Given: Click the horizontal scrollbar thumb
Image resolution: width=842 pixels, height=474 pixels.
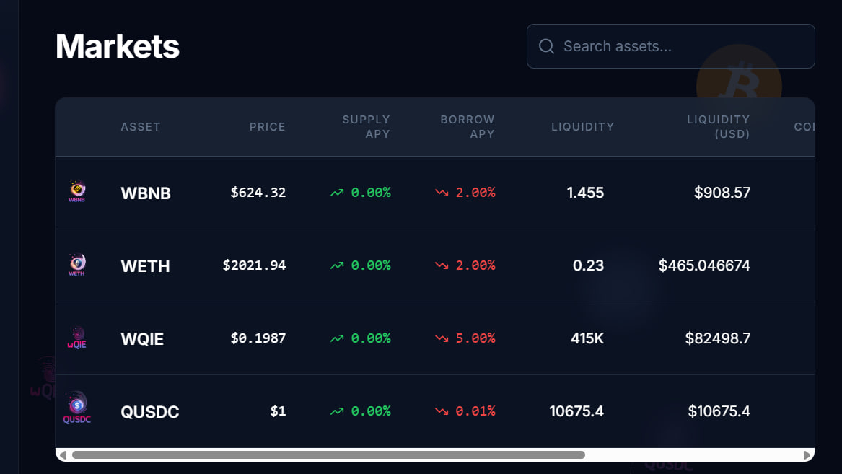Looking at the screenshot, I should tap(328, 455).
